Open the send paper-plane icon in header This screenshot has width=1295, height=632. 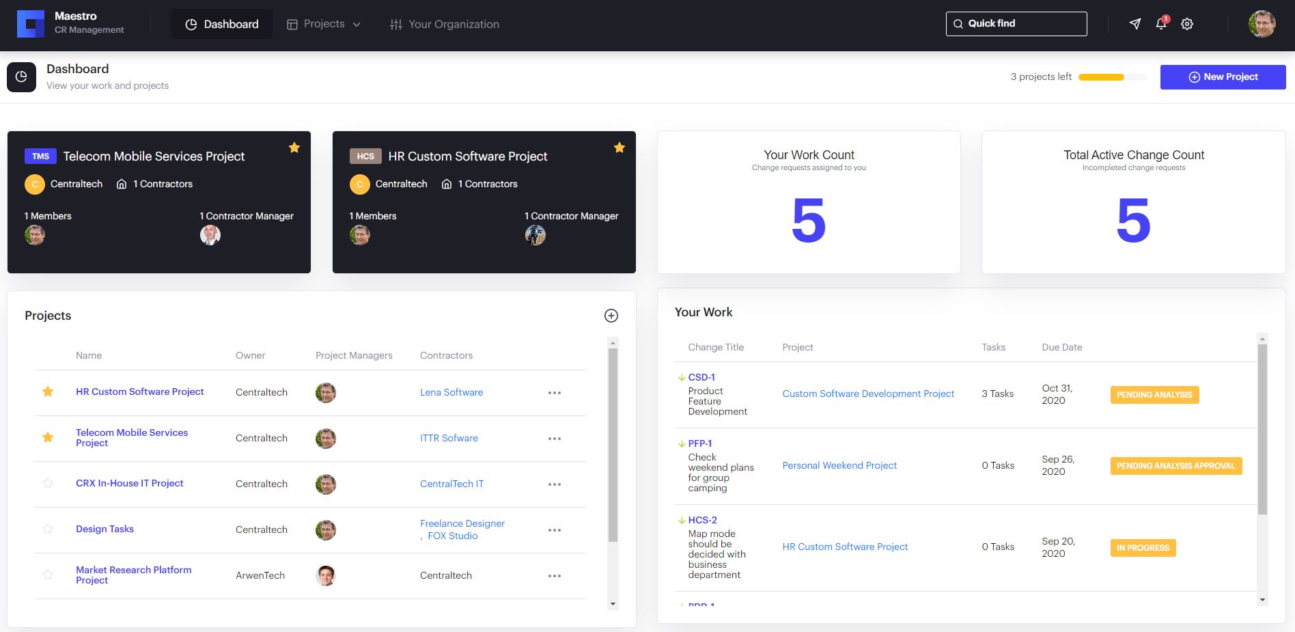click(x=1135, y=24)
